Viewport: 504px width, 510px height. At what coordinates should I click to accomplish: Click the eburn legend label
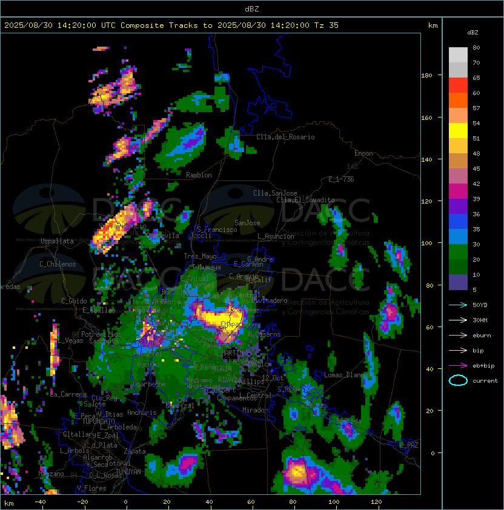(482, 336)
